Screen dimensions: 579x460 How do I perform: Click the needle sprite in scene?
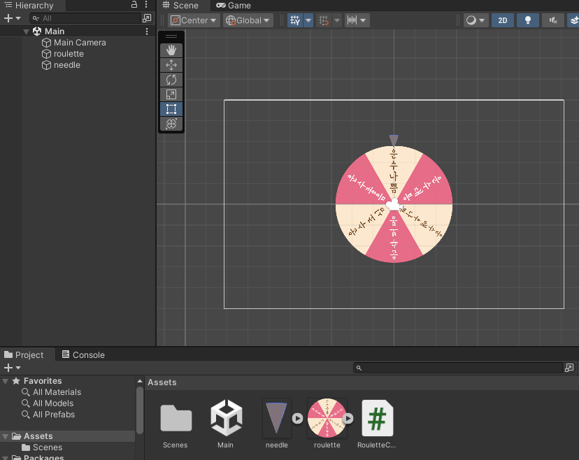394,141
